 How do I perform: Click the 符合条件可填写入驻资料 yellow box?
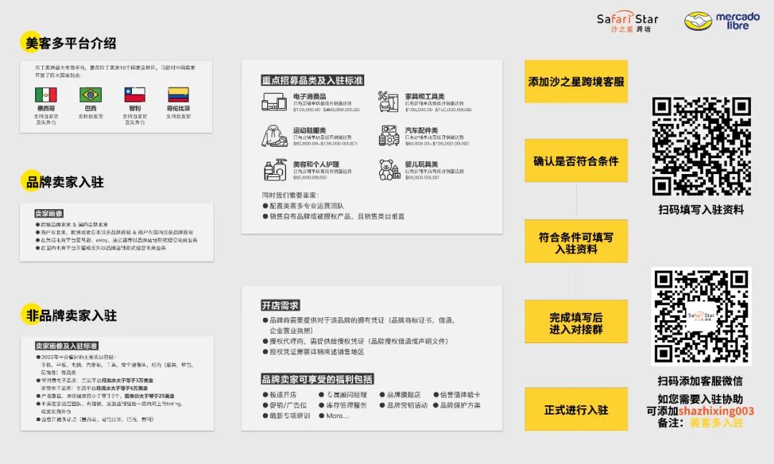pyautogui.click(x=576, y=241)
